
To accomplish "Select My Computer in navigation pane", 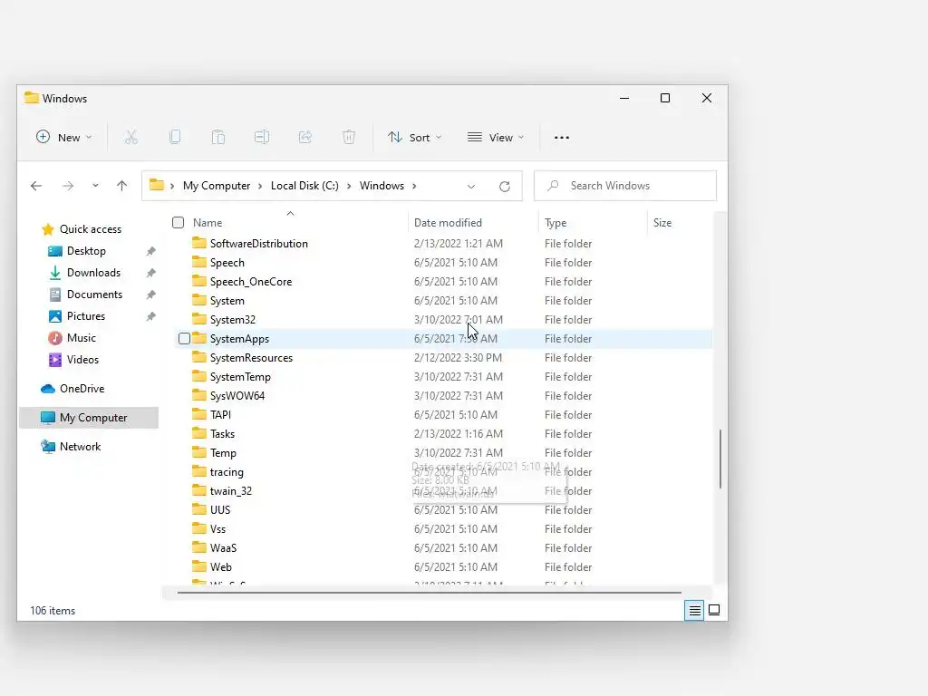I will pyautogui.click(x=89, y=418).
